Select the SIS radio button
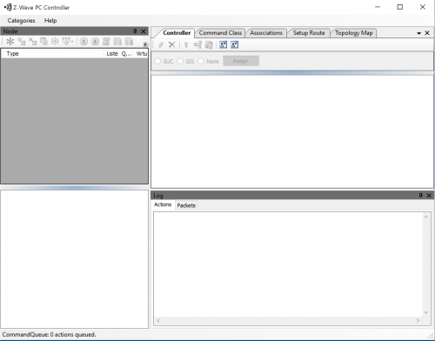Viewport: 435px width, 341px height. pyautogui.click(x=180, y=61)
